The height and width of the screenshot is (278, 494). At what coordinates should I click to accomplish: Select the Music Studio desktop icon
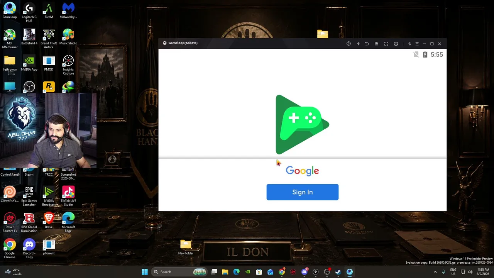point(68,37)
